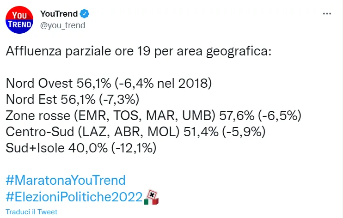This screenshot has width=343, height=218.
Task: Open the #MaratonaYouTrend hashtag
Action: (66, 180)
